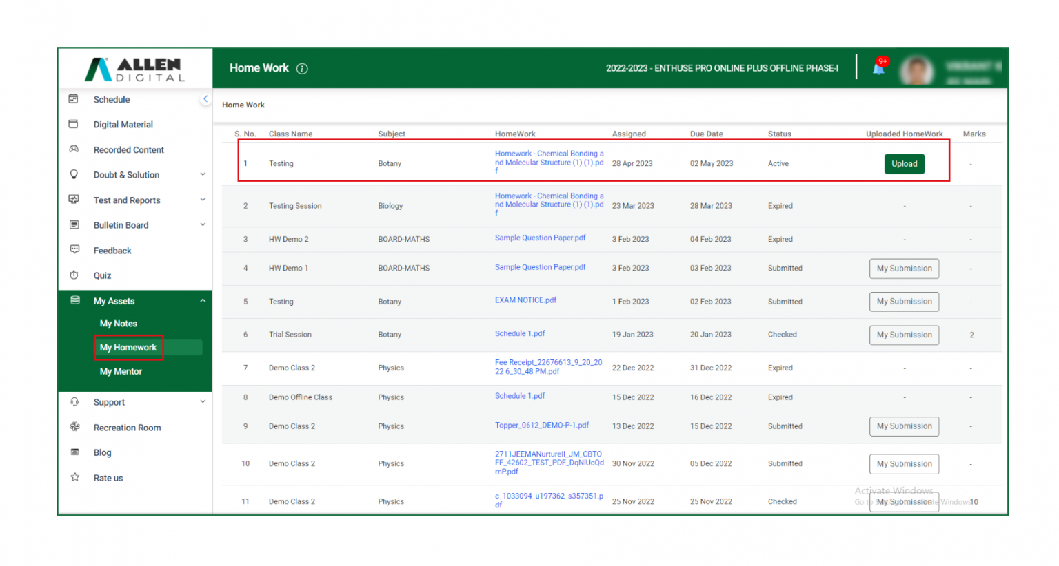1059x566 pixels.
Task: Click the user profile avatar
Action: 916,70
